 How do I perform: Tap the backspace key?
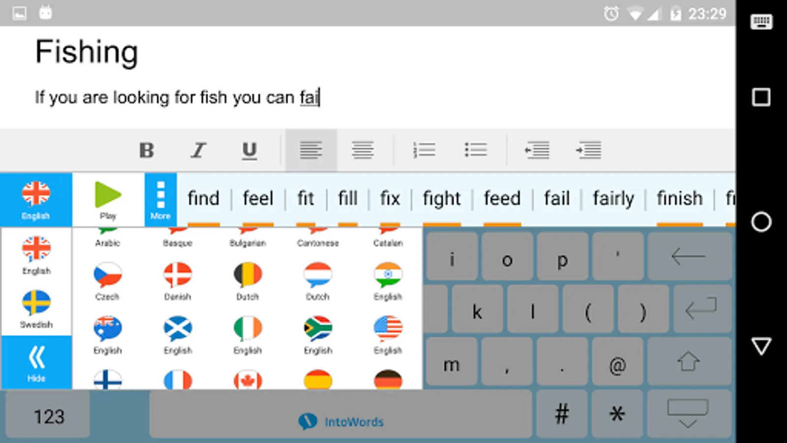point(690,256)
